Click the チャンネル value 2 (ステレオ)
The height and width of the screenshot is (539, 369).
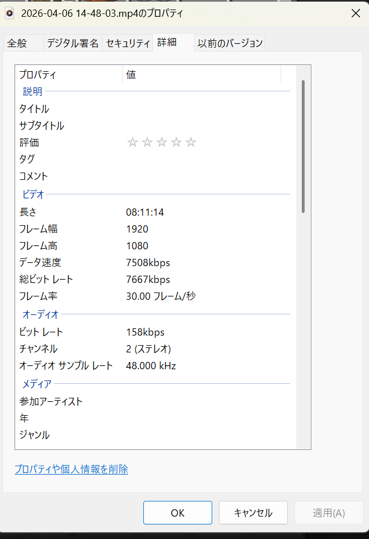pos(148,349)
